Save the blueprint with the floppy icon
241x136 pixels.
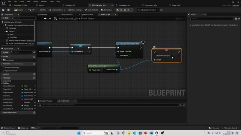tap(3, 10)
